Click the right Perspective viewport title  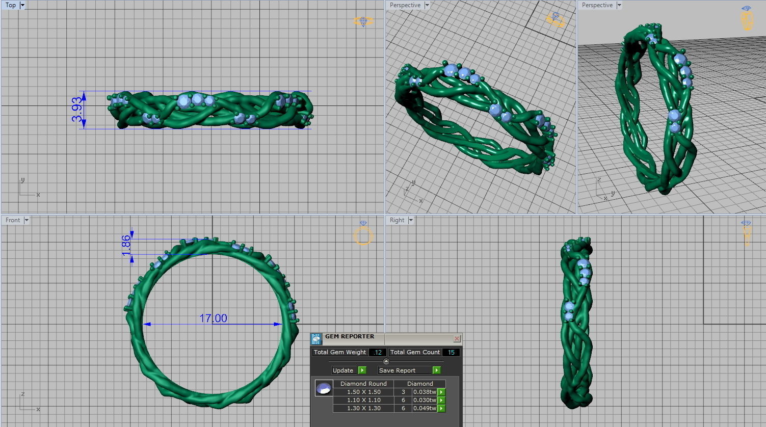pos(597,5)
